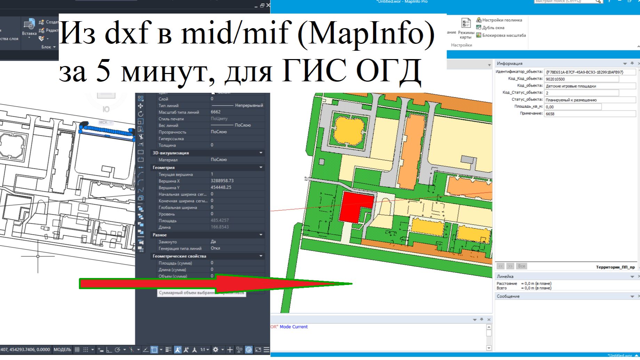The width and height of the screenshot is (640, 360).
Task: Click the annotation visibility icon in AutoCAD
Action: tap(178, 350)
